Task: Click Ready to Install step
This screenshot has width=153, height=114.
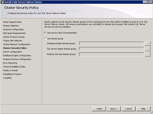Action: 10,71
